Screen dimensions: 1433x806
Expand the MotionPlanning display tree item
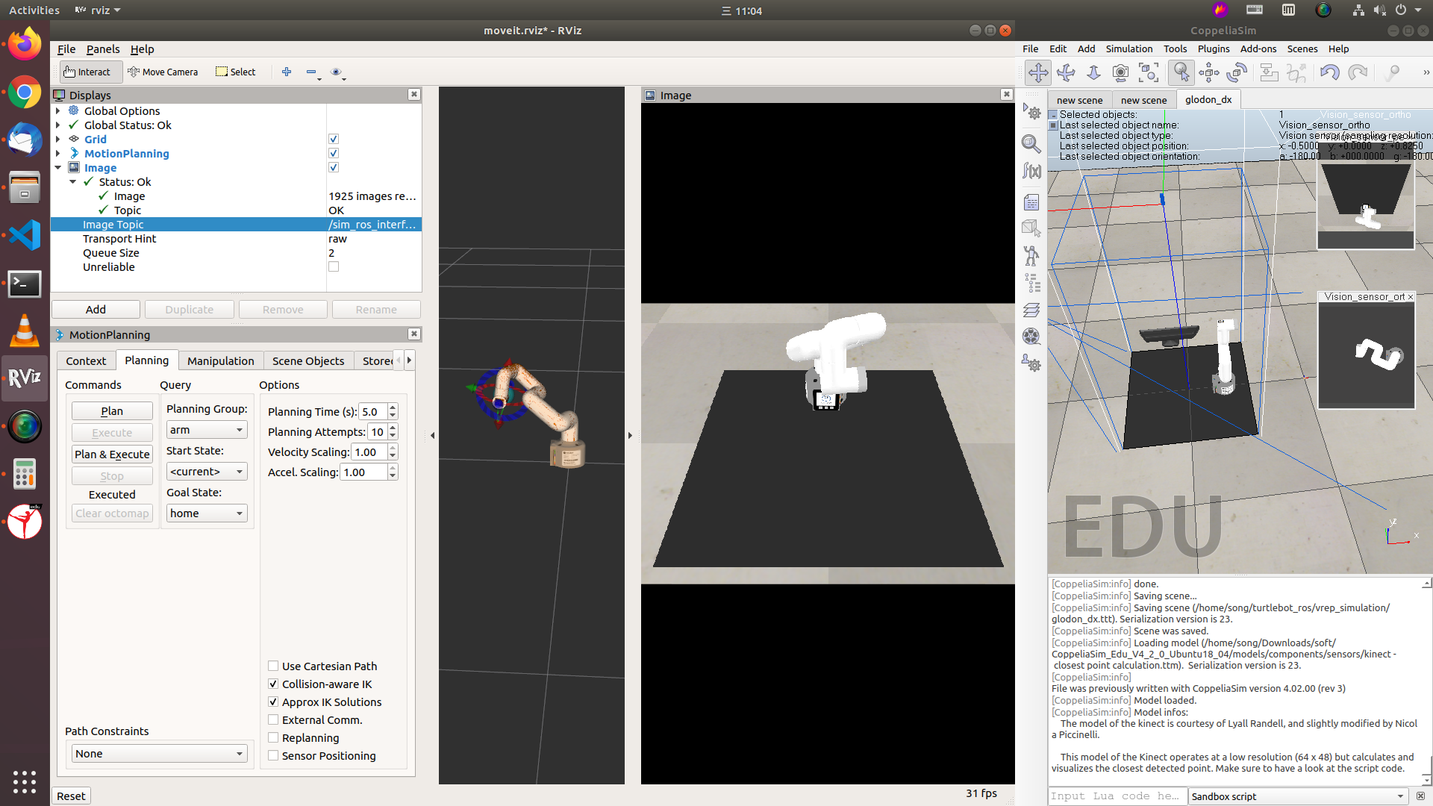click(x=58, y=153)
